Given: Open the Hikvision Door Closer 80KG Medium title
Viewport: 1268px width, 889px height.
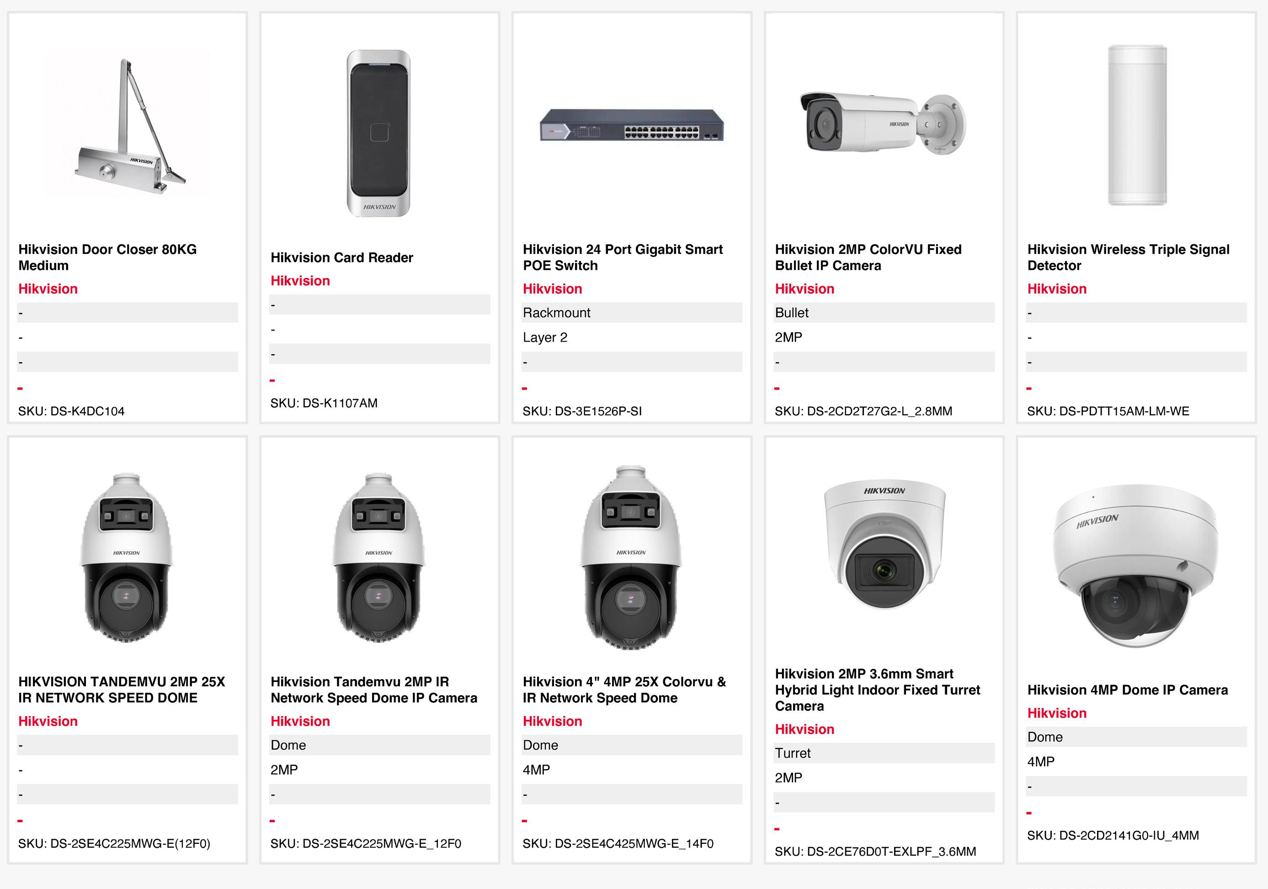Looking at the screenshot, I should 108,257.
